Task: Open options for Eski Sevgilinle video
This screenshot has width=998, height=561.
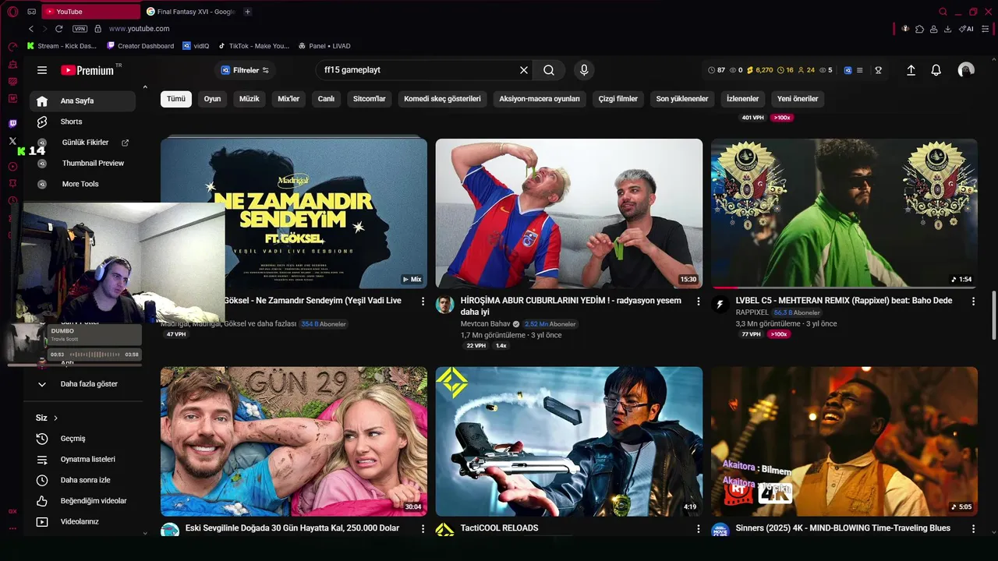Action: click(423, 528)
